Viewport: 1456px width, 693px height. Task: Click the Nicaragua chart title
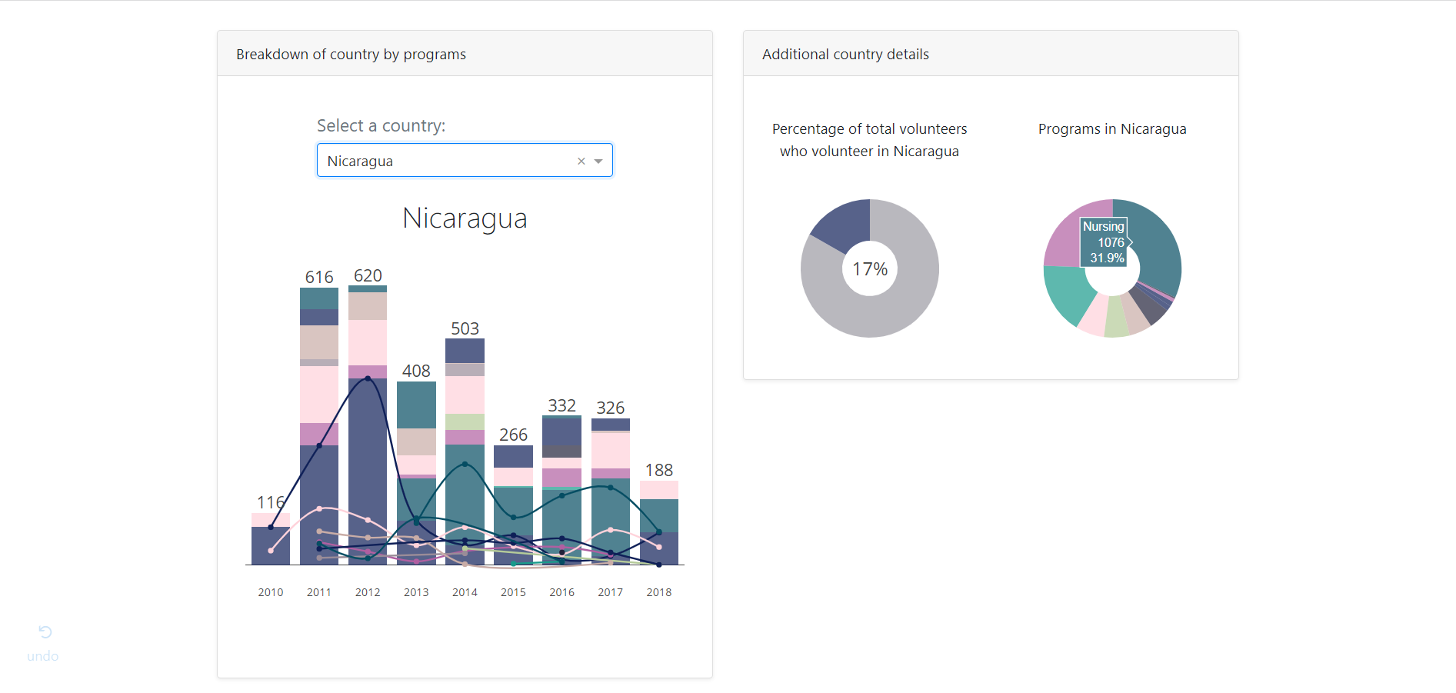(465, 218)
